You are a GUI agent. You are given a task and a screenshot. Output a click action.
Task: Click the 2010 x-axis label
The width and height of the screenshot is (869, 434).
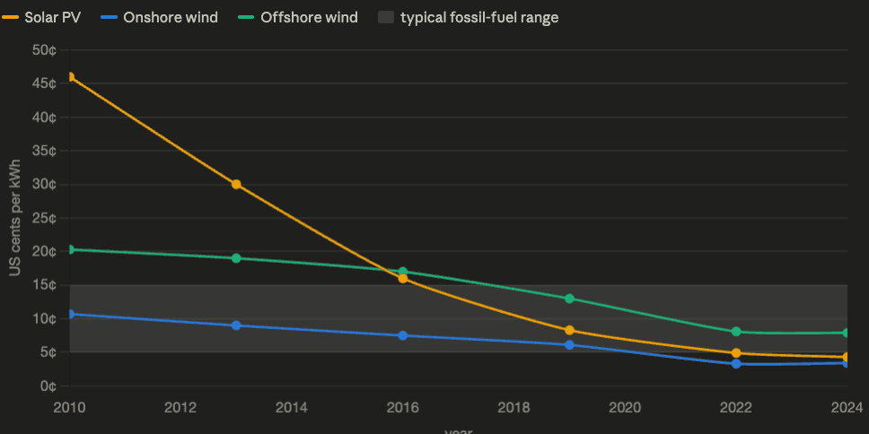(x=70, y=408)
